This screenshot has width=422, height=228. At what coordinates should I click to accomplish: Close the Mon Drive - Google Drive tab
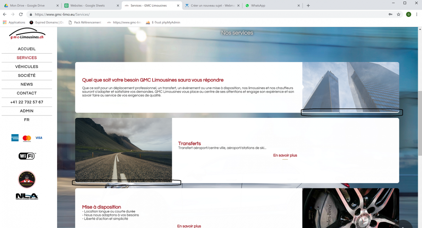(57, 6)
